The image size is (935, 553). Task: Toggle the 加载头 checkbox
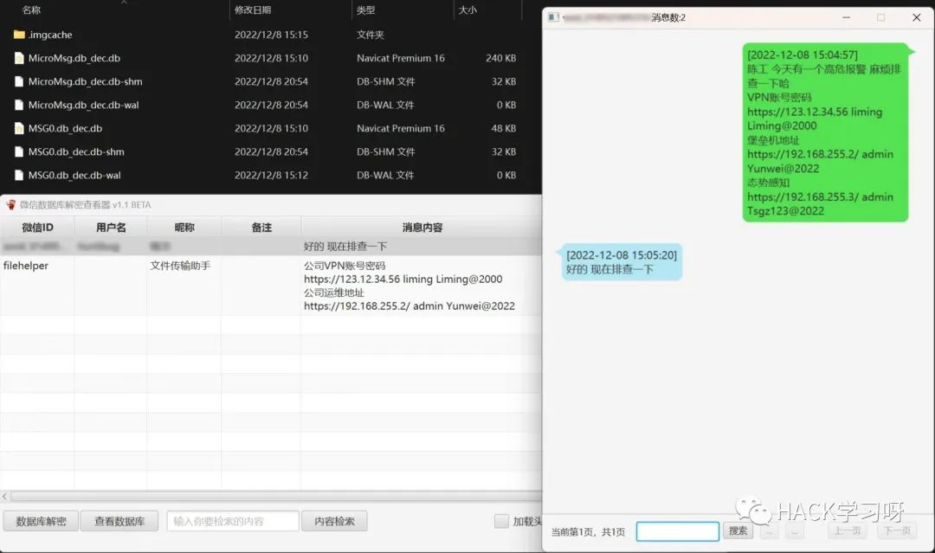pyautogui.click(x=501, y=521)
